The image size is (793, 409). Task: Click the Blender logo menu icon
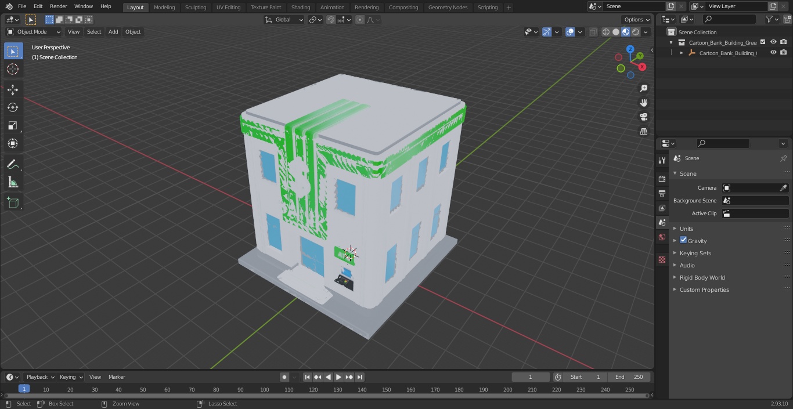coord(9,6)
